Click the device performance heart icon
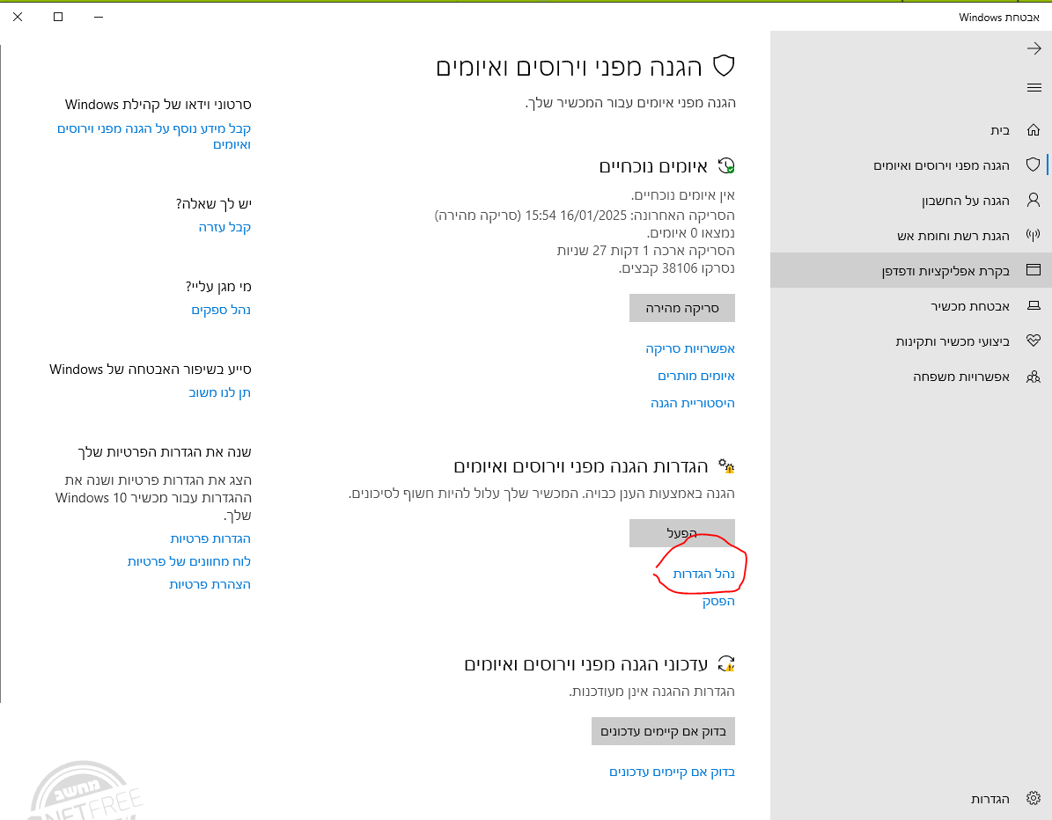1052x820 pixels. [x=1032, y=341]
